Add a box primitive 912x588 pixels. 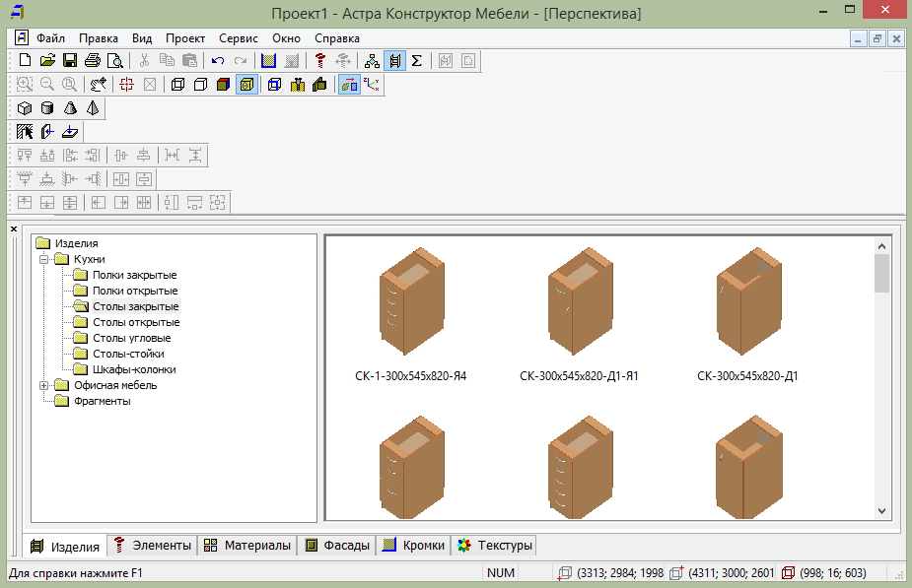tap(25, 108)
